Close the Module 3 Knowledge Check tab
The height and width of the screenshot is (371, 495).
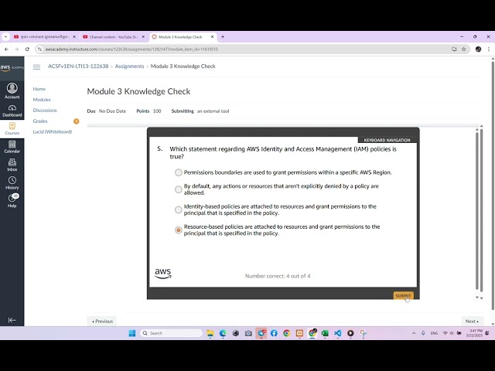pyautogui.click(x=212, y=37)
